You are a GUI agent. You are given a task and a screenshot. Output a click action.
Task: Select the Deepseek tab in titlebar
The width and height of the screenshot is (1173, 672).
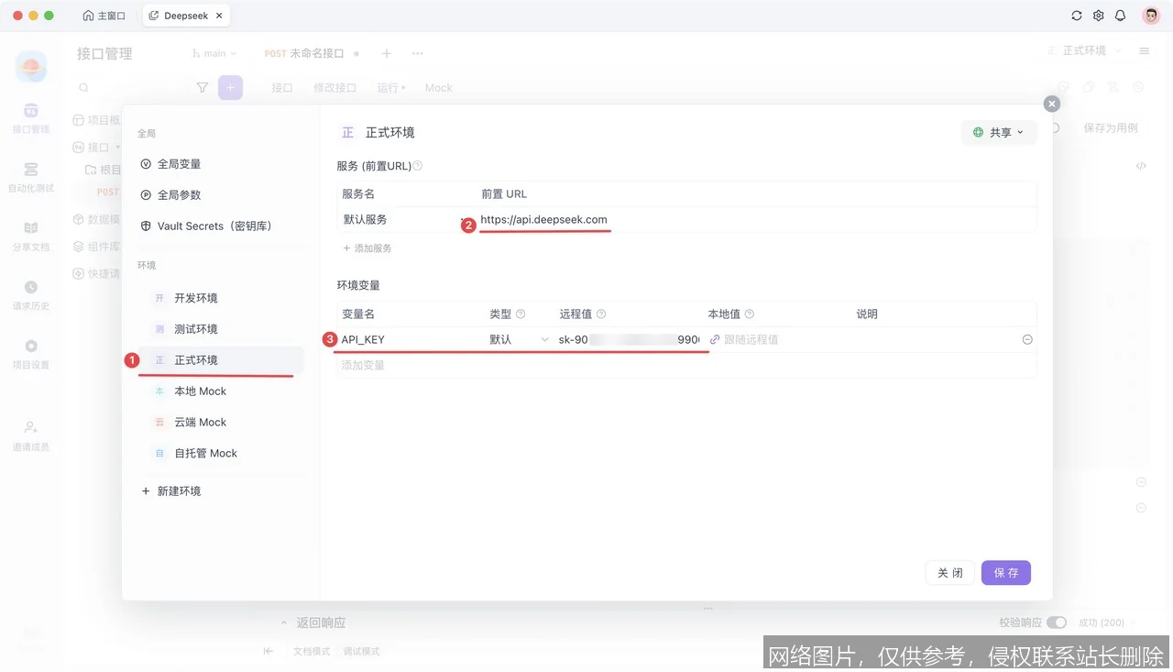[183, 15]
